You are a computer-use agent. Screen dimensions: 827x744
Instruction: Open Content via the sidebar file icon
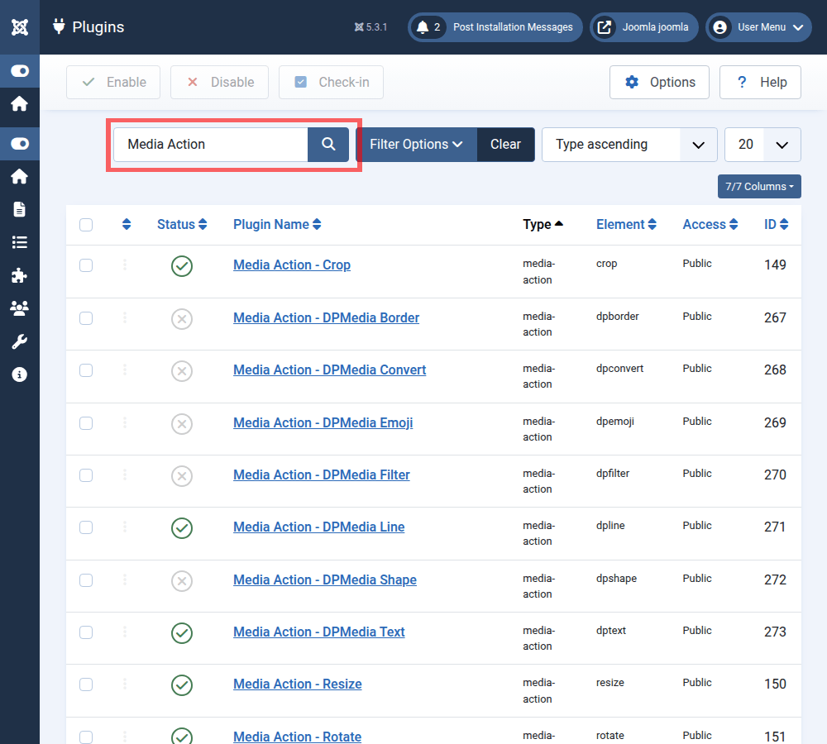20,209
